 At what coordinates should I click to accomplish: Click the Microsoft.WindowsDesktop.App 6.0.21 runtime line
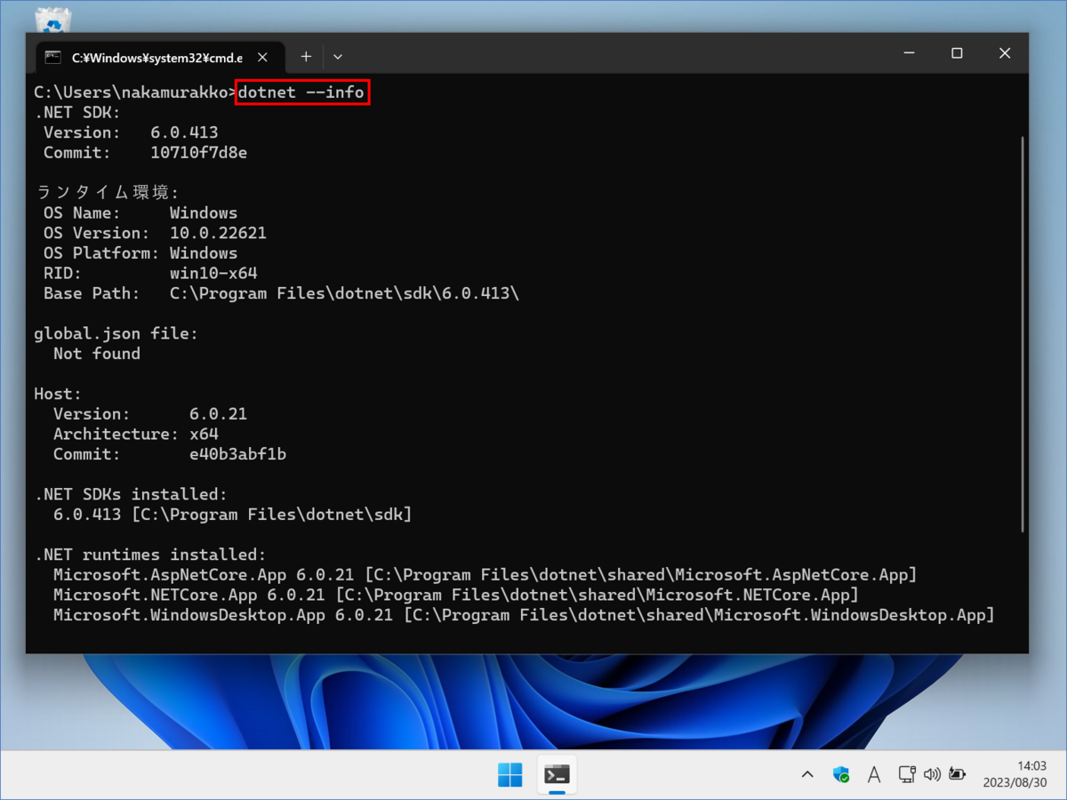(524, 615)
